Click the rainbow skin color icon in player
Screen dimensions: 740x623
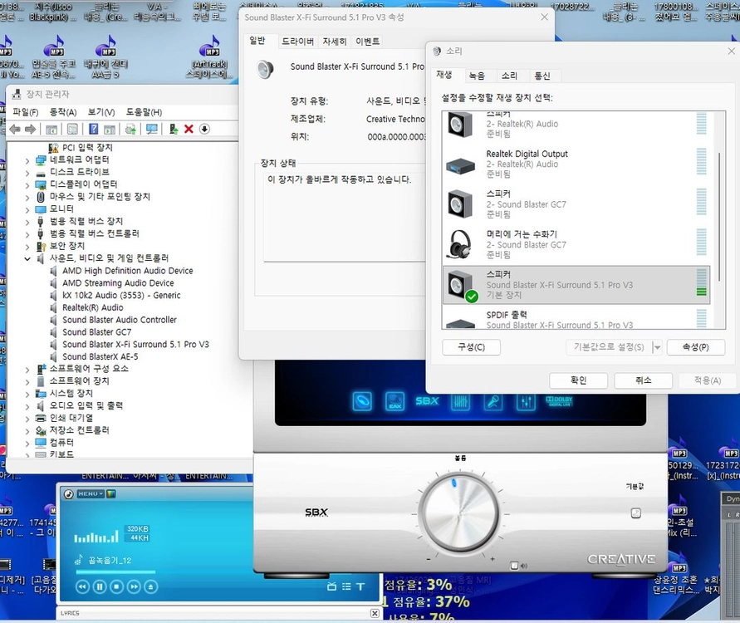click(x=111, y=493)
